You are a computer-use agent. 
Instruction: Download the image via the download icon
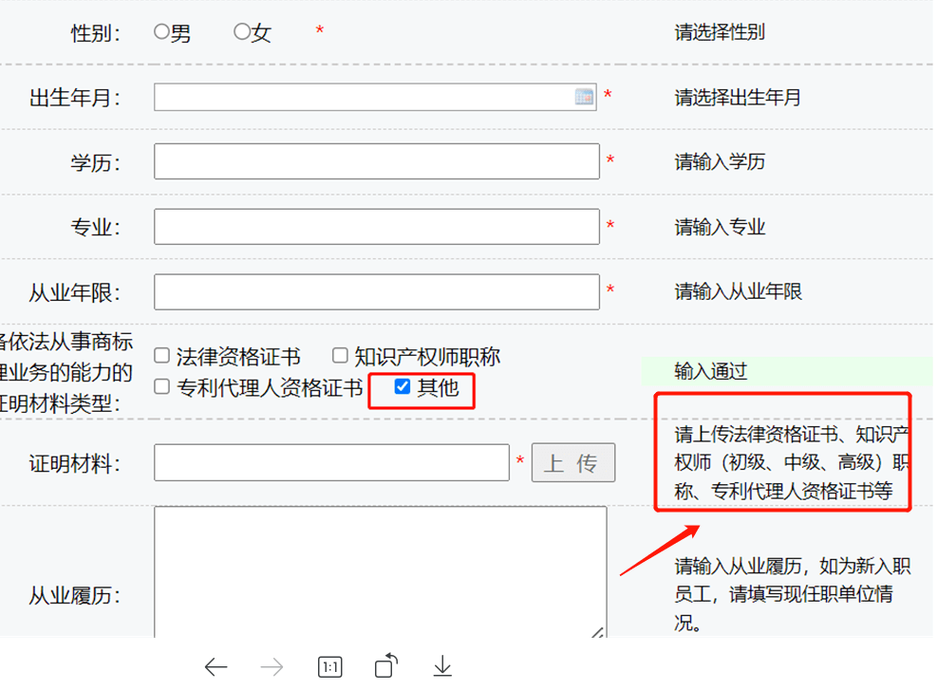441,667
